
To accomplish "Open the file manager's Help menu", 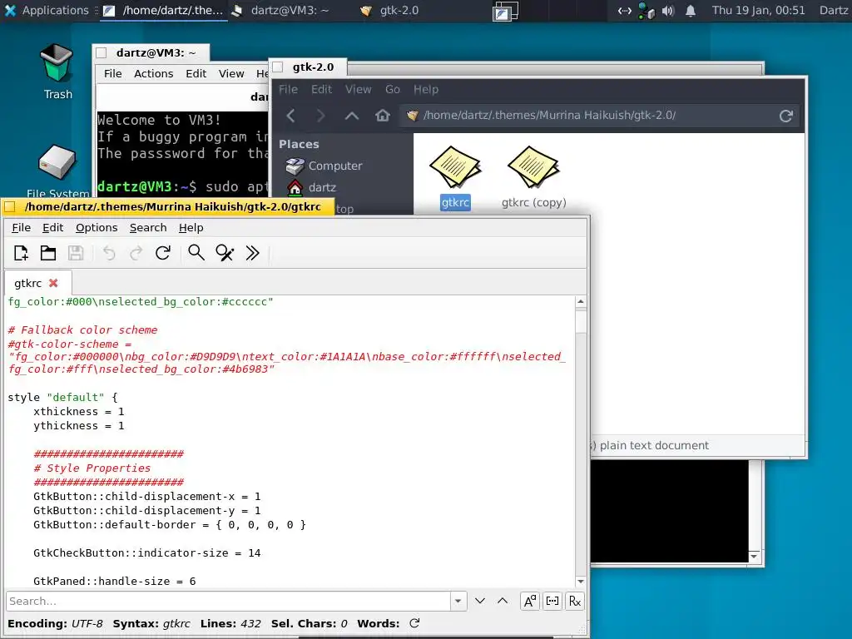I will [425, 89].
